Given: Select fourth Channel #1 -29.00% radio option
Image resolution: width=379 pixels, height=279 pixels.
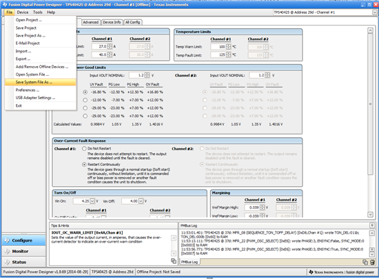Looking at the screenshot, I should coord(85,116).
